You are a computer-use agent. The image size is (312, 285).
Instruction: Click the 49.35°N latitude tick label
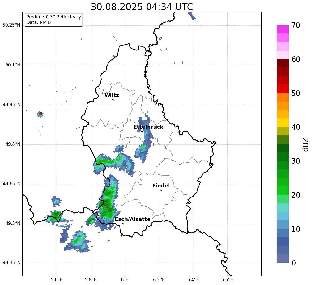[x=12, y=263]
